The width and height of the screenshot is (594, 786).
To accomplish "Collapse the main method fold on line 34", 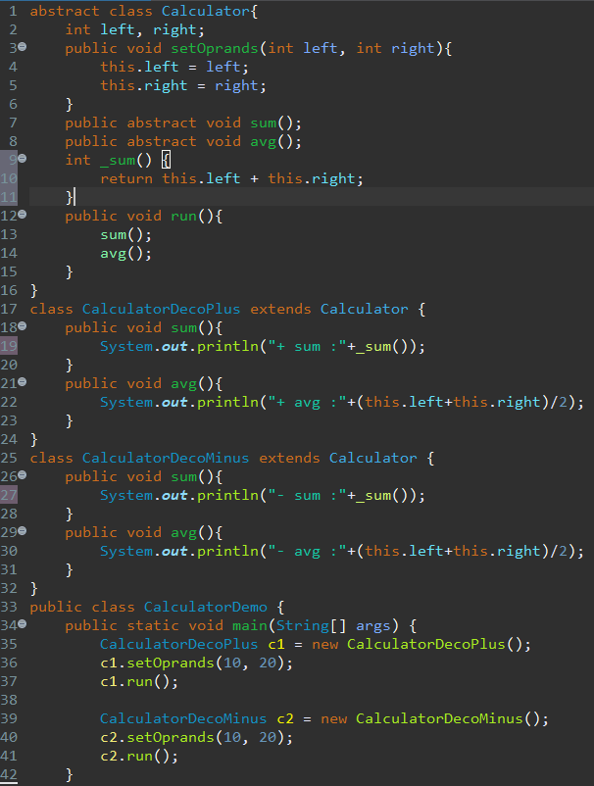I will click(23, 624).
